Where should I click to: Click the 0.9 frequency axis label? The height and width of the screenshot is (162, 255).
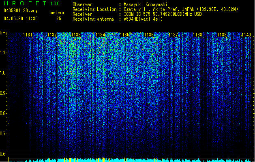(x=3, y=93)
